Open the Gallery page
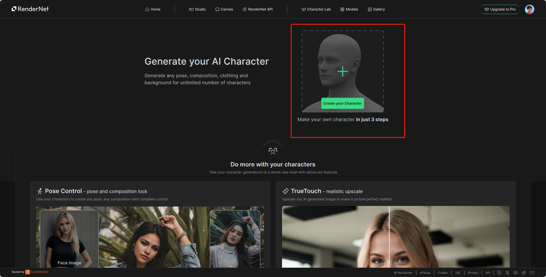 click(x=376, y=9)
